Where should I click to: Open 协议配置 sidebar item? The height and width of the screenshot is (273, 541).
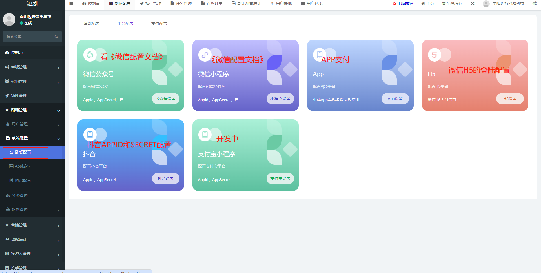pyautogui.click(x=32, y=180)
